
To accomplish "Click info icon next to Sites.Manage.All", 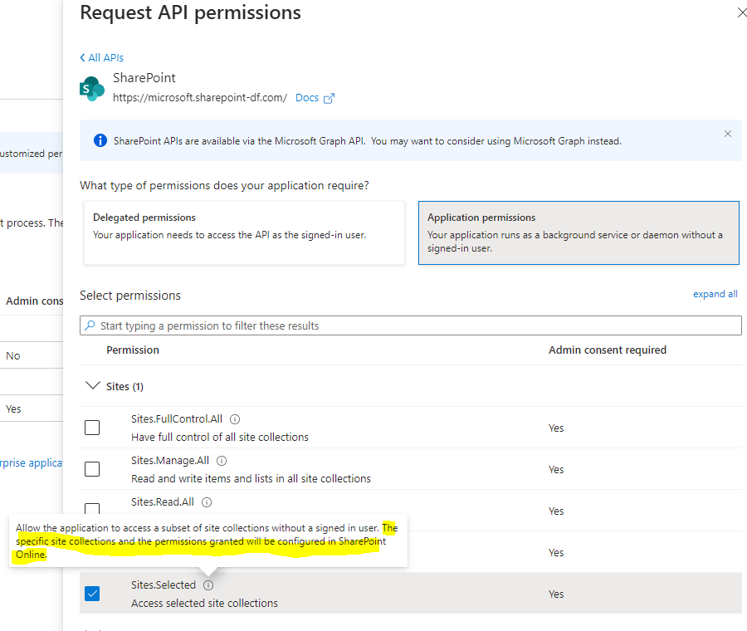I will pos(222,461).
